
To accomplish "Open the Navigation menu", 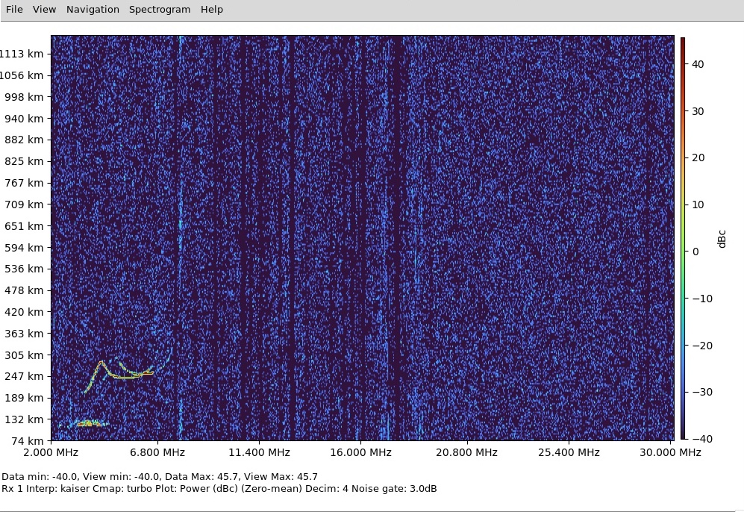I will click(x=93, y=10).
